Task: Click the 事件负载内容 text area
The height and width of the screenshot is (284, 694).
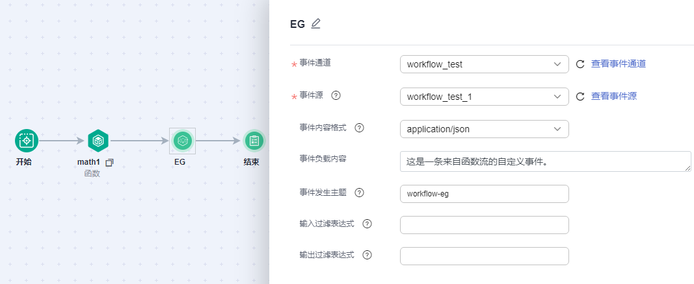Action: click(x=545, y=161)
